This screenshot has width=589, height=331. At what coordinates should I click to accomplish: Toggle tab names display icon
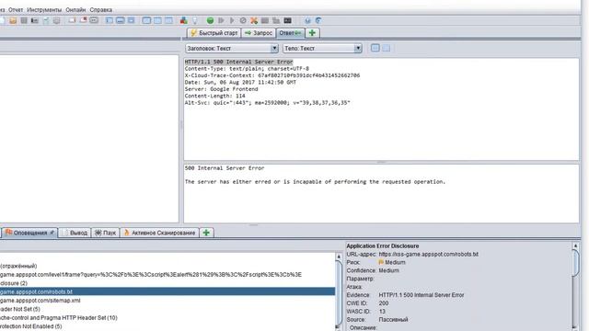(x=94, y=20)
